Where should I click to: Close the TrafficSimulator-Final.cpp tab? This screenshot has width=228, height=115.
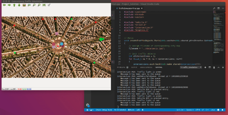[142, 8]
